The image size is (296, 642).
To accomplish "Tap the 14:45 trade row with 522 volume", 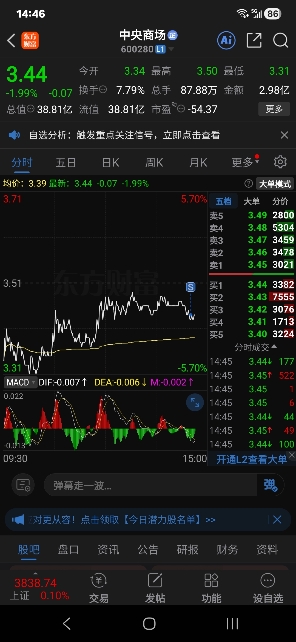I will (x=252, y=375).
